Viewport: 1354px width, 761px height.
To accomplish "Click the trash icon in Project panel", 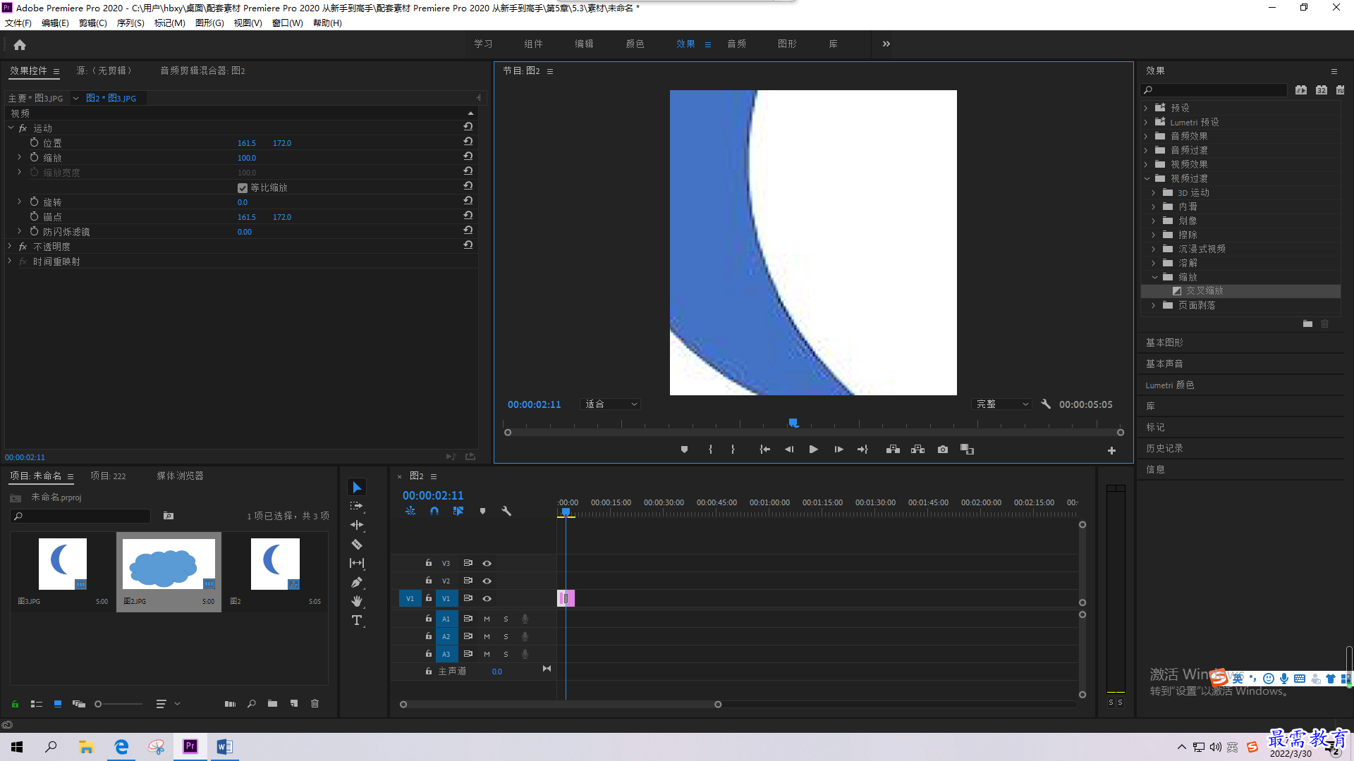I will pyautogui.click(x=315, y=703).
